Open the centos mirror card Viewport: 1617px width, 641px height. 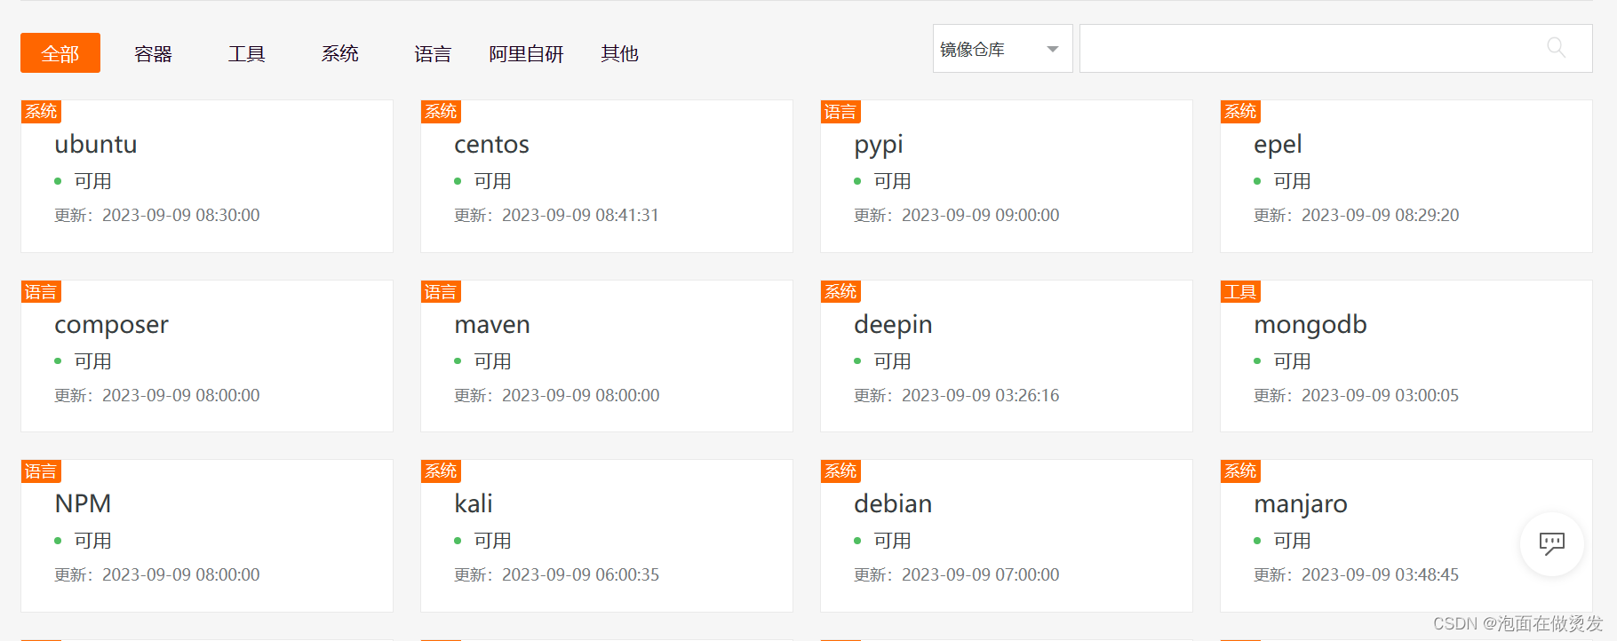point(607,176)
